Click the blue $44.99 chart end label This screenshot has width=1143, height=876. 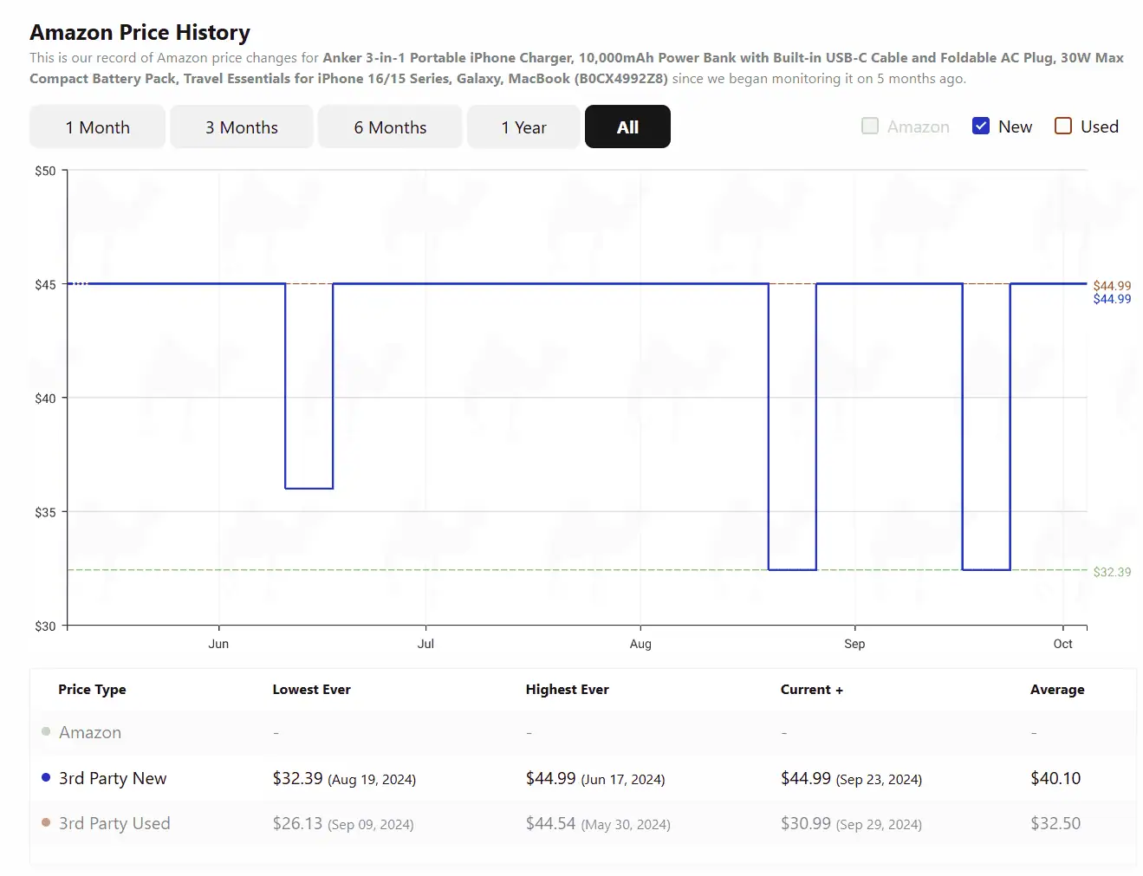click(1112, 299)
